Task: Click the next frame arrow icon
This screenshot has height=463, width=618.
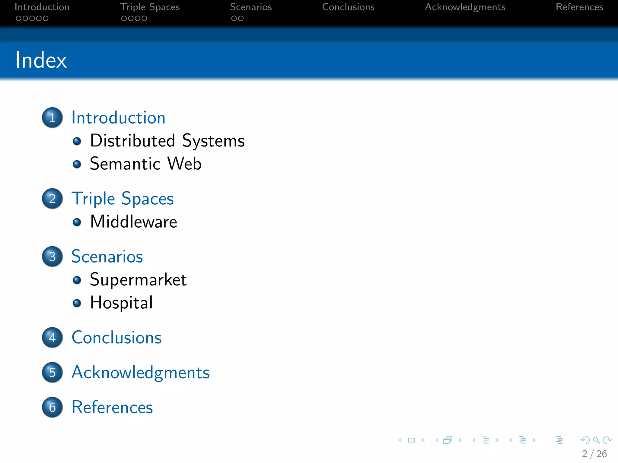Action: point(460,440)
